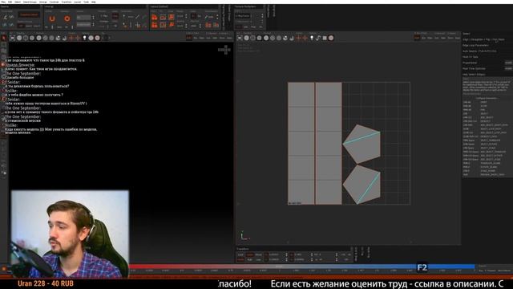
Task: Click the cyan edge on the upper pentagon island
Action: coord(362,138)
